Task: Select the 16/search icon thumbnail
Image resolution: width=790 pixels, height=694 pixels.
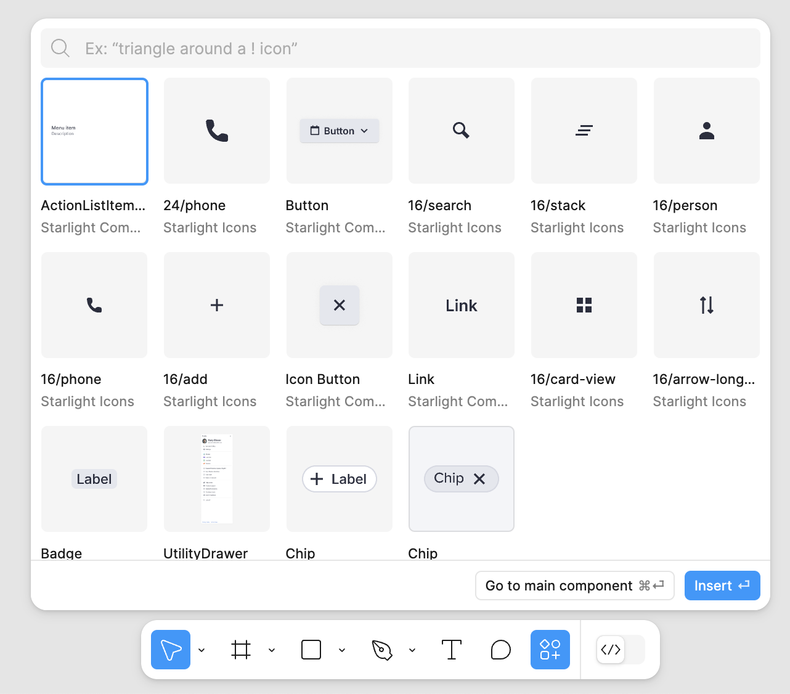Action: [462, 131]
